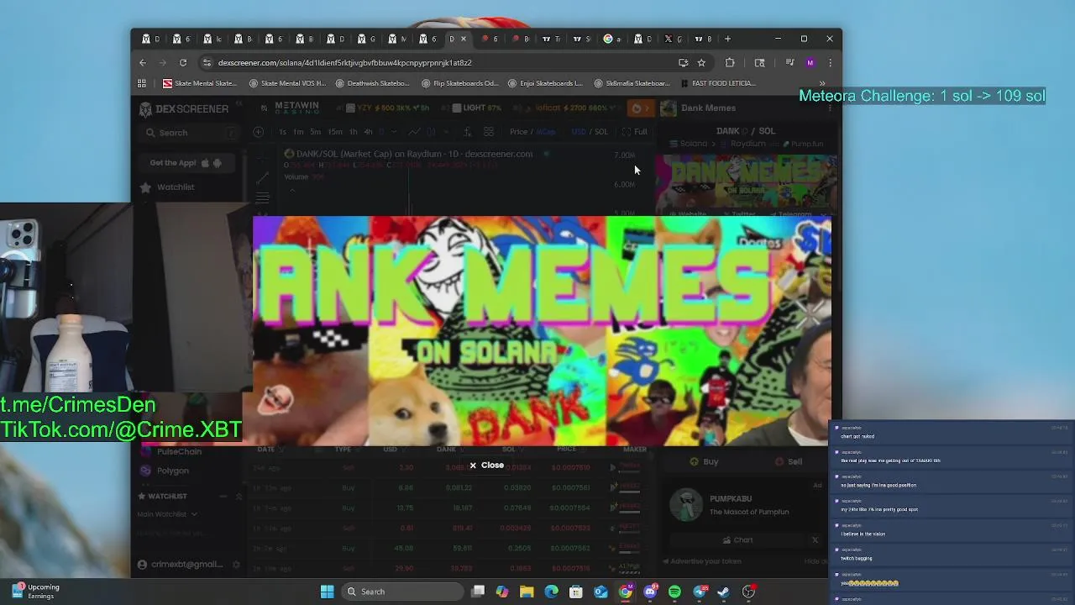Click the crimexbt@gmail account entry
This screenshot has height=605, width=1075.
coord(181,565)
